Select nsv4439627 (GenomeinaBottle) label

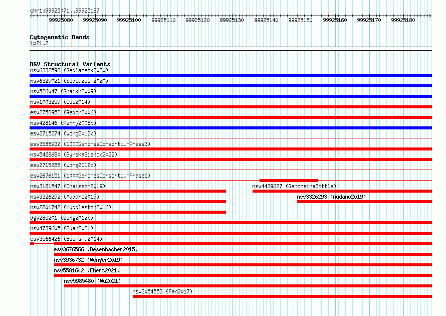tap(294, 186)
